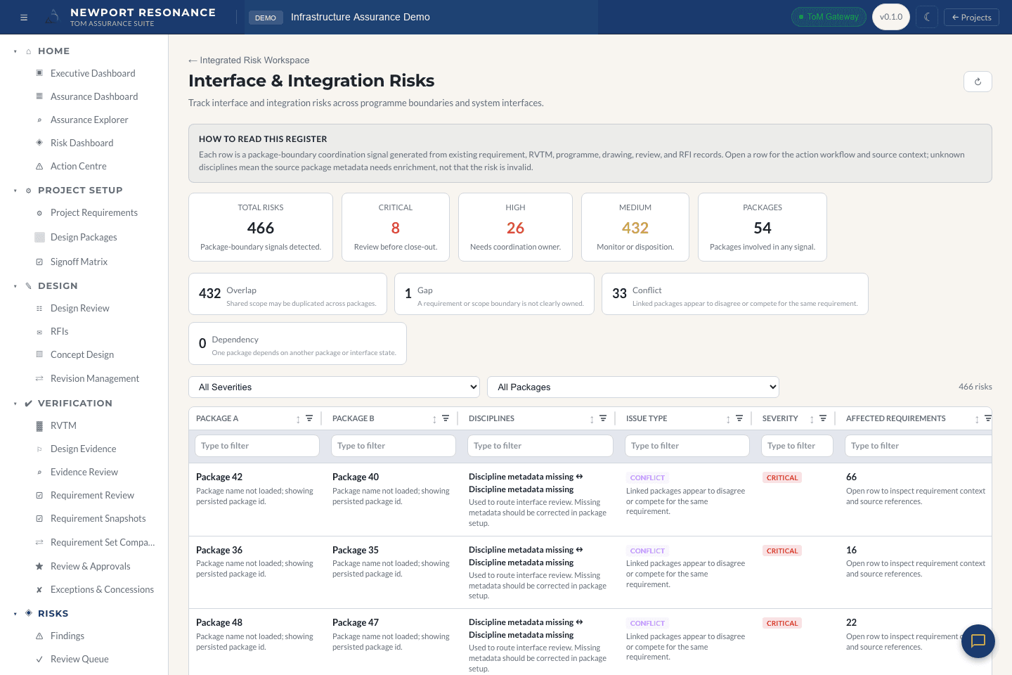
Task: Open Requirement Snapshots
Action: (98, 518)
